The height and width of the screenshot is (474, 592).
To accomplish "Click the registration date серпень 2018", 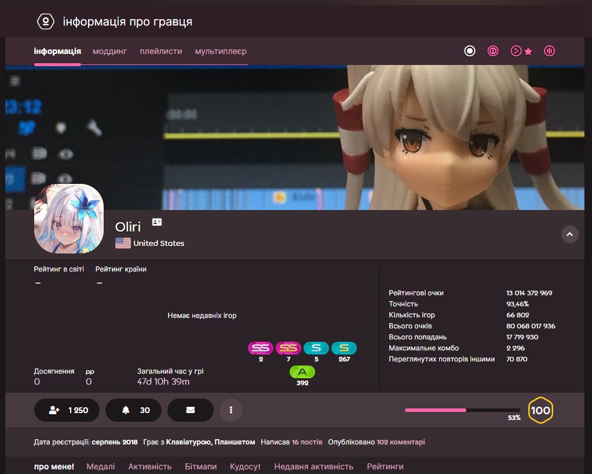I will (114, 442).
